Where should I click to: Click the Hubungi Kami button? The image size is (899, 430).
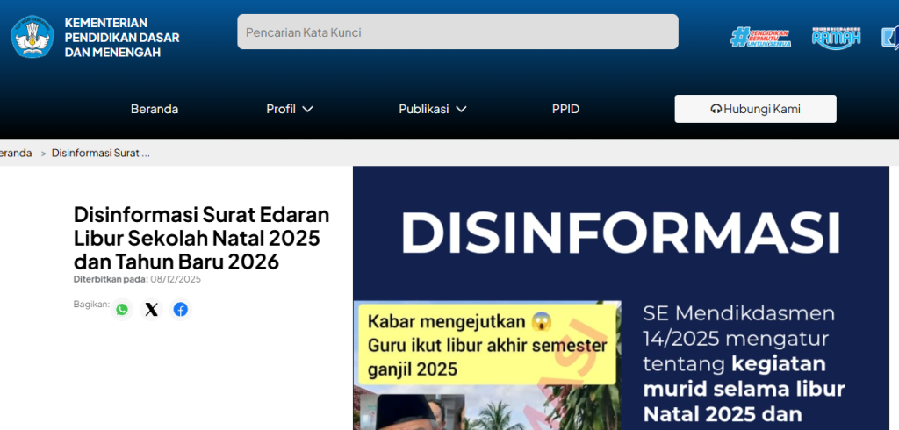pos(755,109)
